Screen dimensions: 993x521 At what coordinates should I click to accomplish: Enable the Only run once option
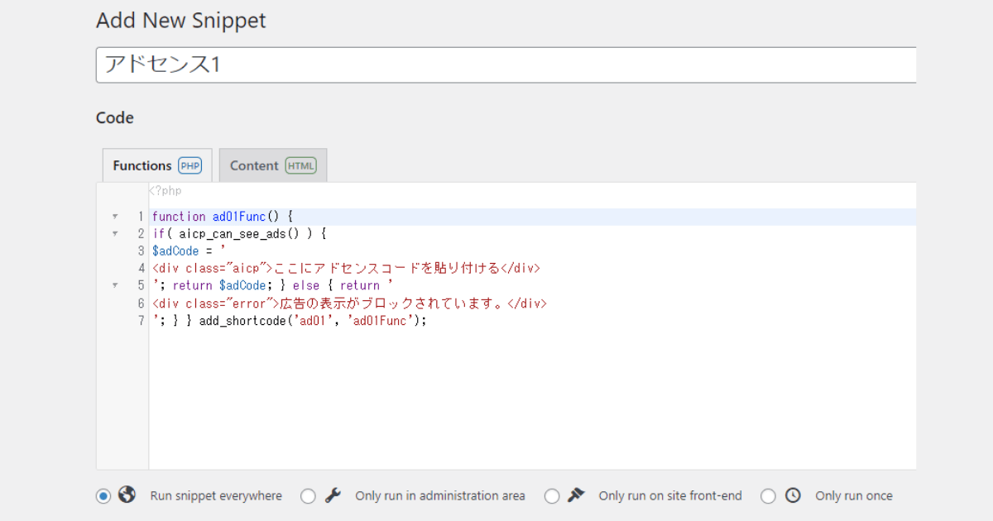770,495
